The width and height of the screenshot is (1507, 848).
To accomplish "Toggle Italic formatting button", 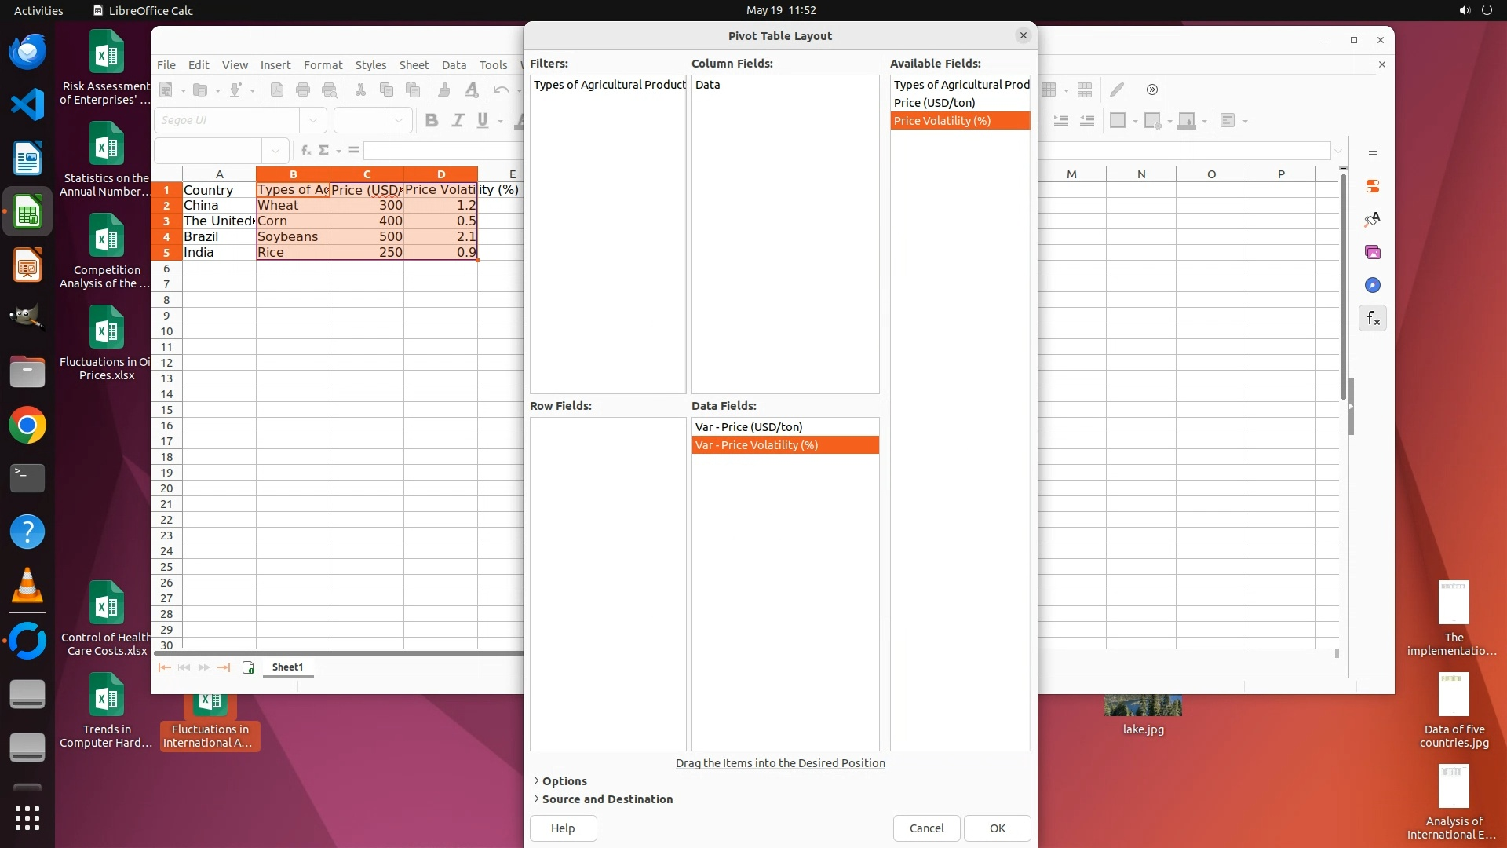I will tap(458, 120).
